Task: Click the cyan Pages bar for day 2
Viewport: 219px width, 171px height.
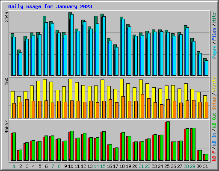Action: 21,64
